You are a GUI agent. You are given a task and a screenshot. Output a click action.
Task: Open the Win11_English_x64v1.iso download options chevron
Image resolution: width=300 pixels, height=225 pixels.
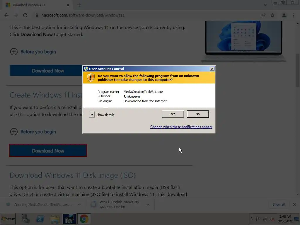(148, 204)
